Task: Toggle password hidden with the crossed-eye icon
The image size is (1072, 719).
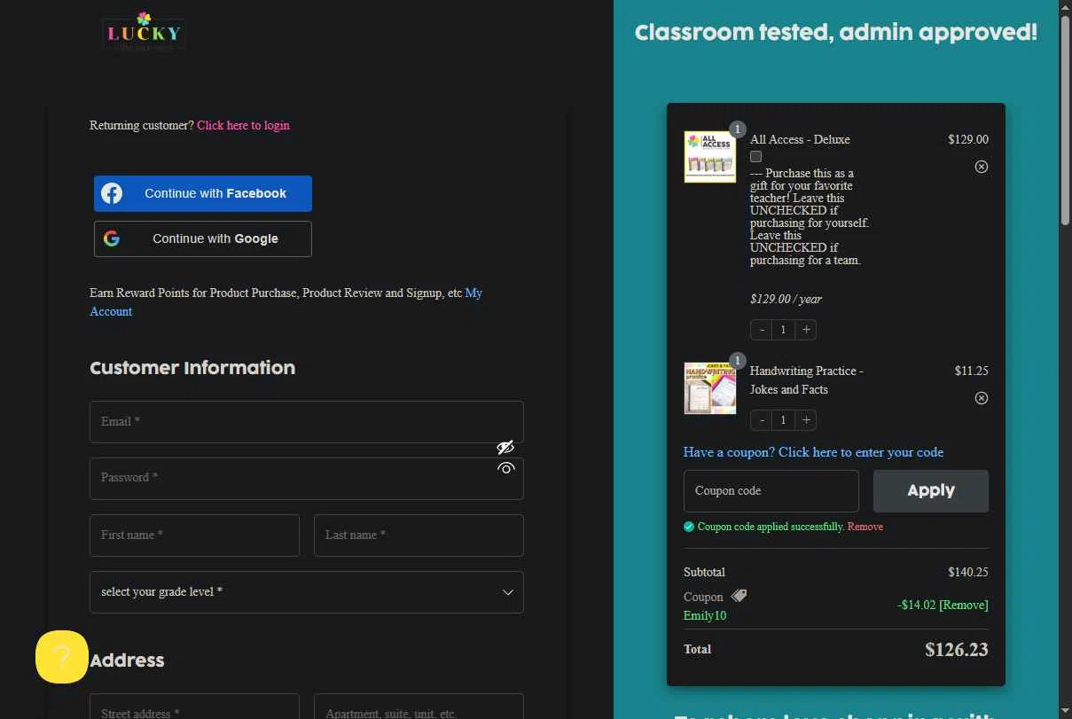Action: (505, 448)
